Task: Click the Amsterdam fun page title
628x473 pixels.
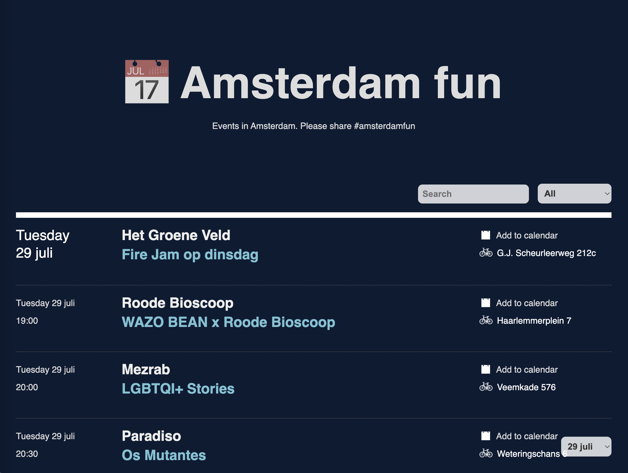Action: coord(341,82)
